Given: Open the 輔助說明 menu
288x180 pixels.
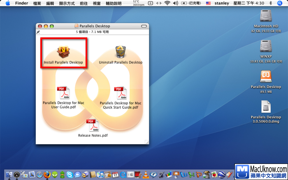Looking at the screenshot, I should [113, 3].
